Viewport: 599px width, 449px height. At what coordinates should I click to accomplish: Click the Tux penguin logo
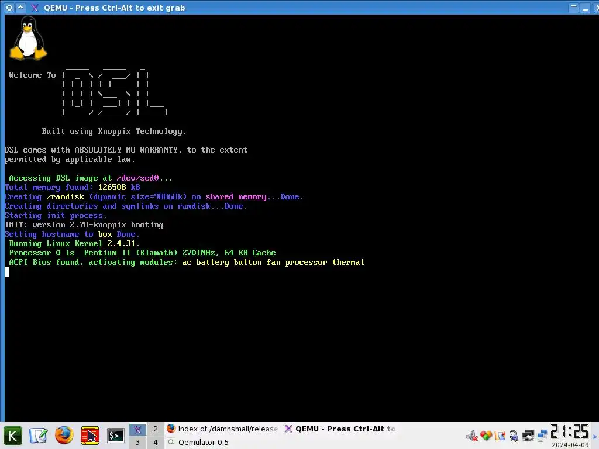[28, 38]
